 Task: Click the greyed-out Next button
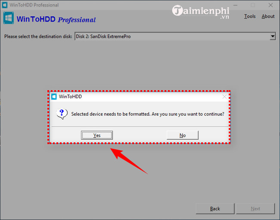[255, 209]
